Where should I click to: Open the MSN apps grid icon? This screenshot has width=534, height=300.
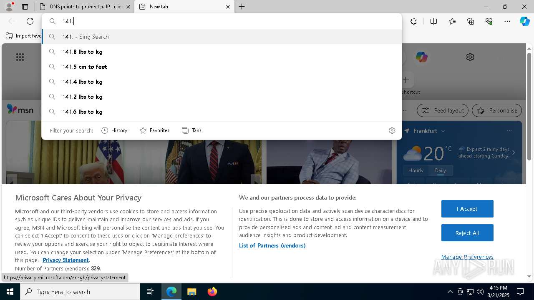pos(20,57)
